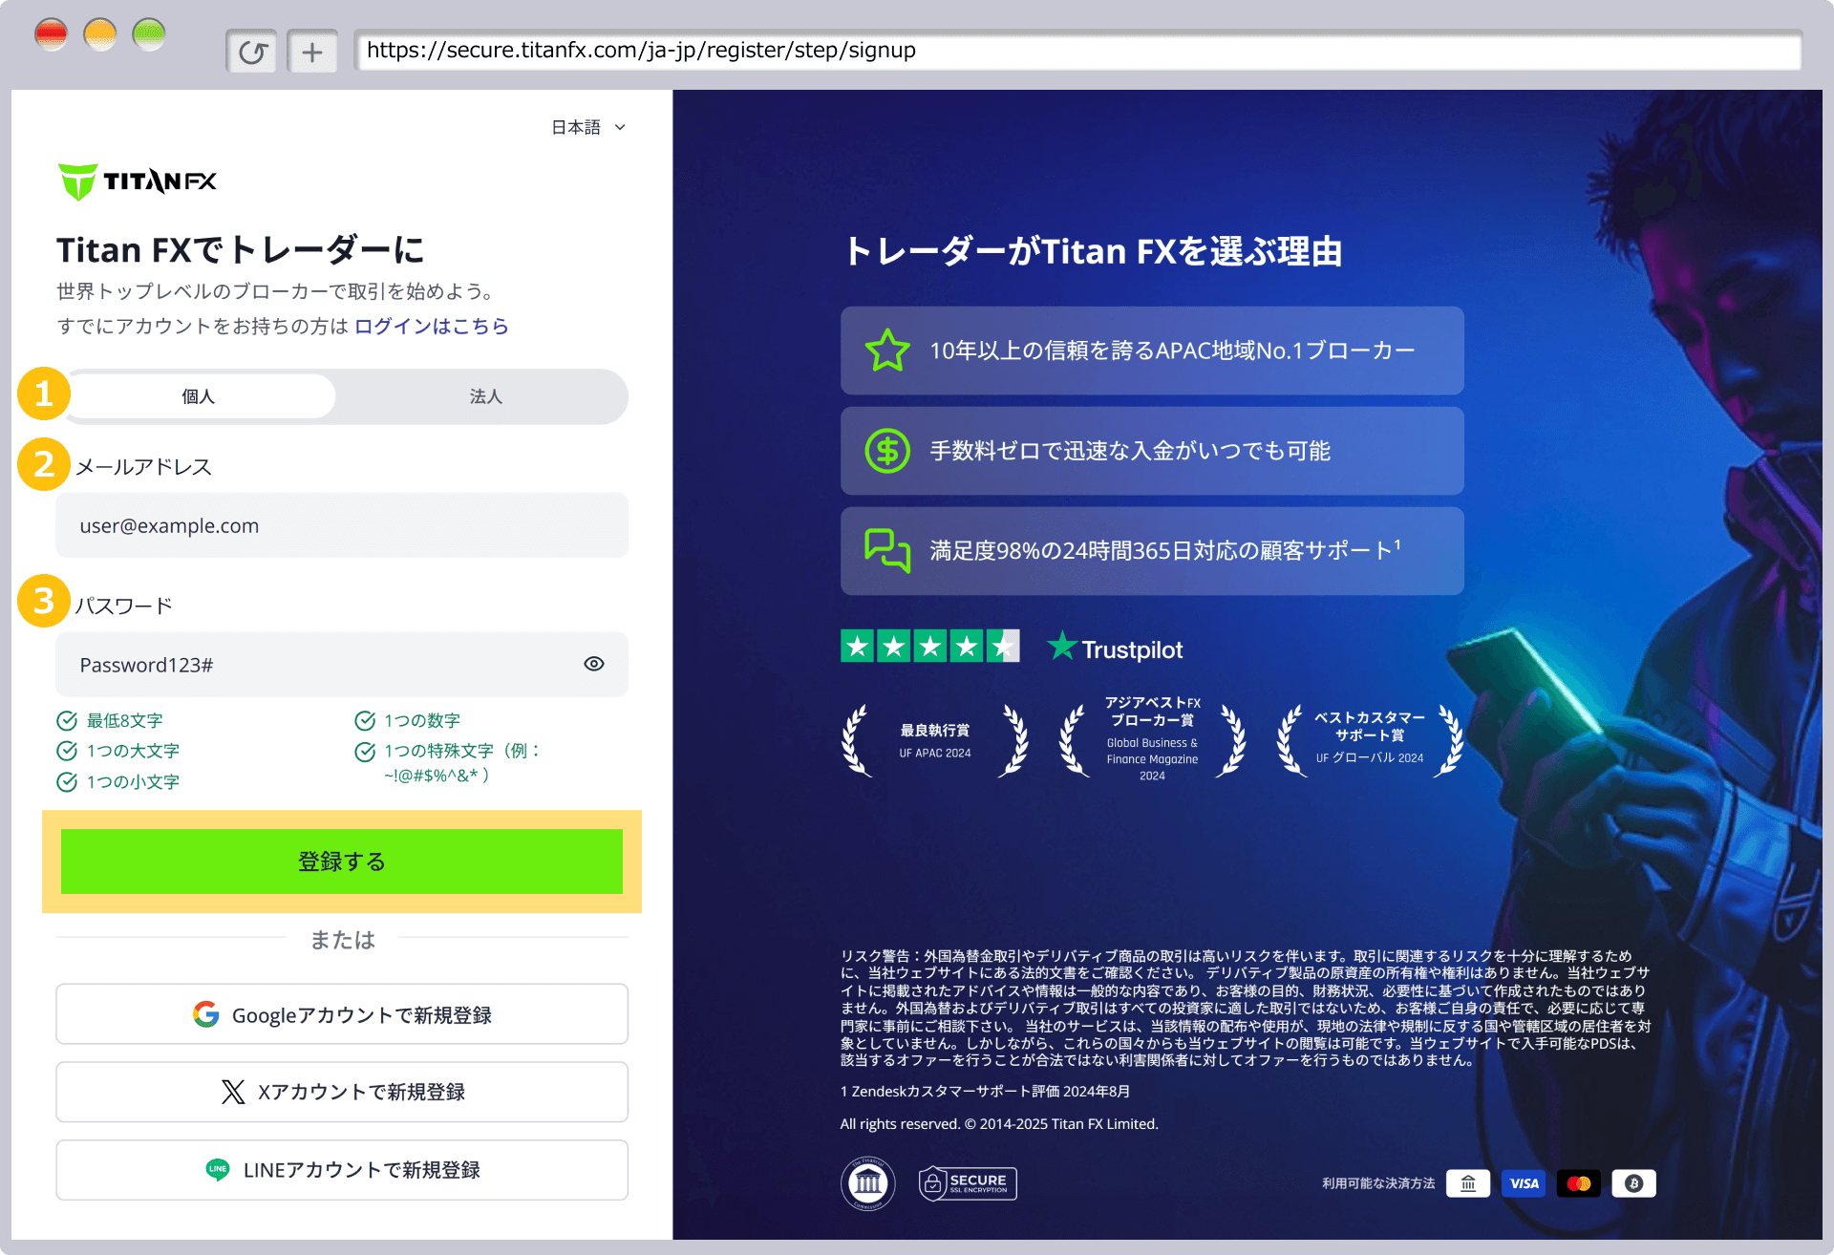Click the All rights reserved copyright text
Screen dimensions: 1834x1255
999,1124
